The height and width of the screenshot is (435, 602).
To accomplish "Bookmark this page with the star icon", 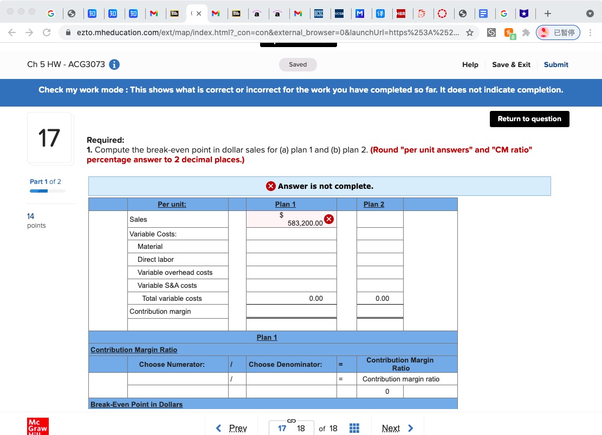I will click(x=470, y=32).
